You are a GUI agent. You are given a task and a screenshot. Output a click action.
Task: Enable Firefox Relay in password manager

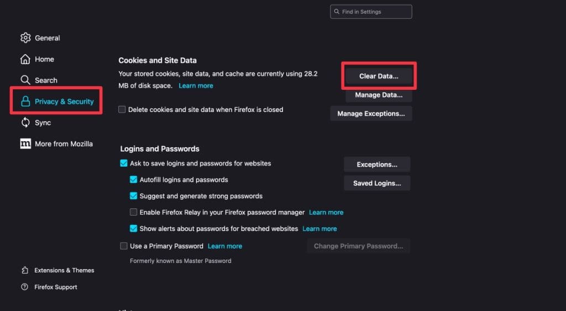click(x=134, y=212)
